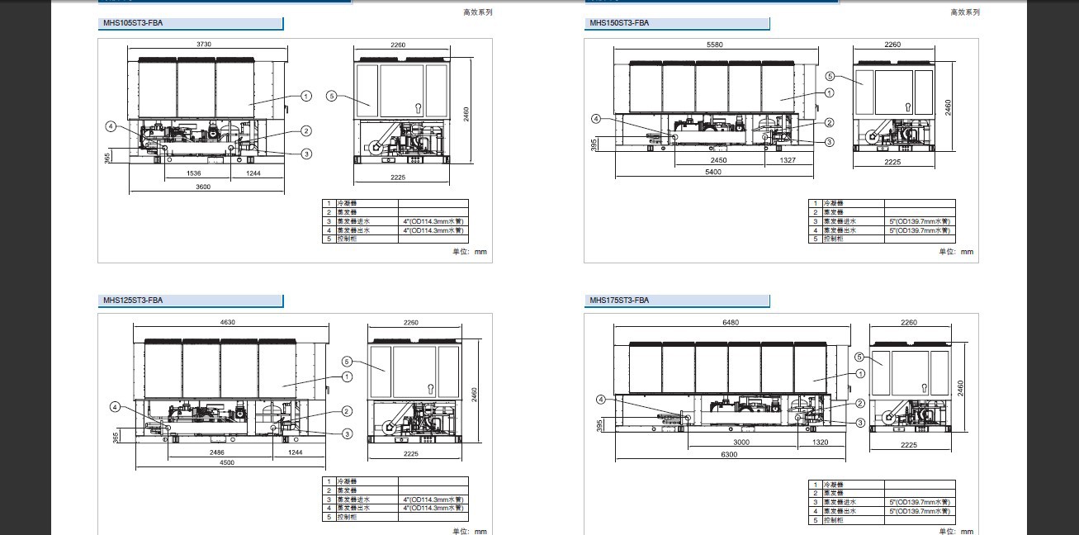Click callout circle 1 in MHS125ST3-FBA drawing

347,376
